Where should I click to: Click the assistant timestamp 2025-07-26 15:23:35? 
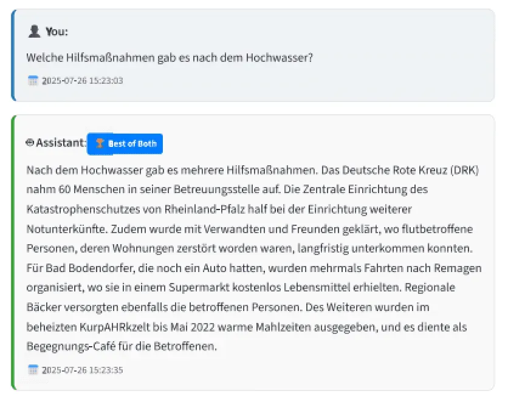tap(83, 370)
